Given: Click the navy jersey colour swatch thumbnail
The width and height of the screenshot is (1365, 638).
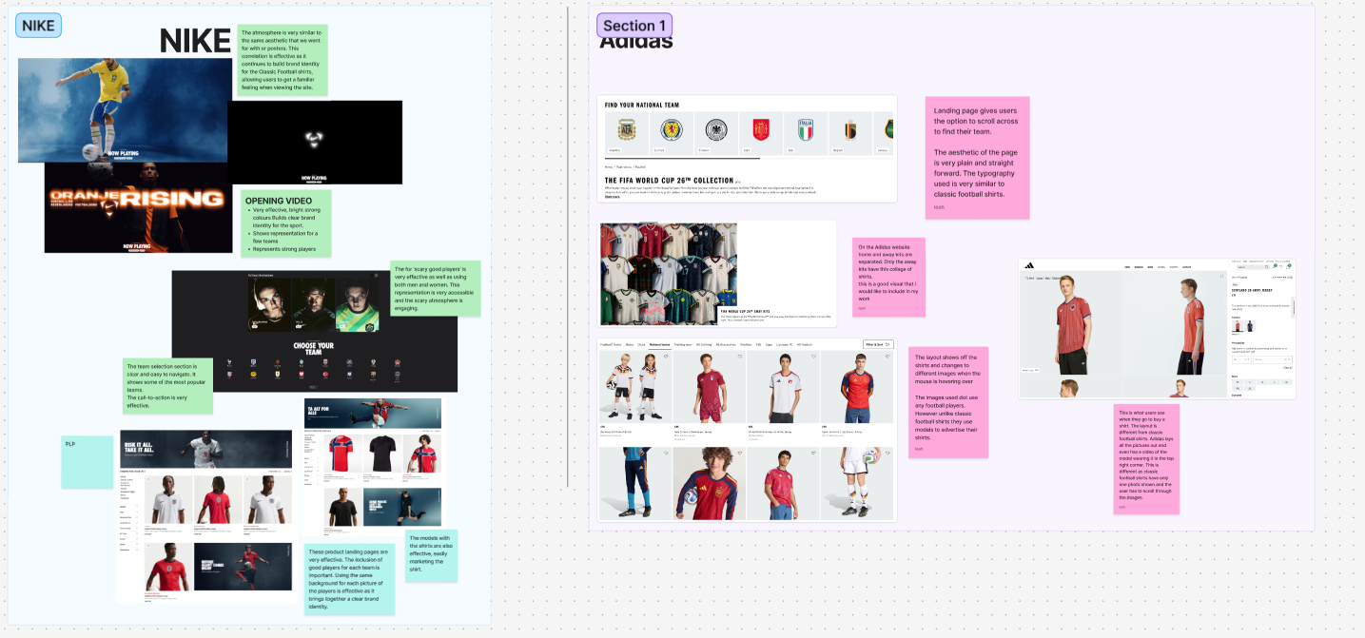Looking at the screenshot, I should pyautogui.click(x=1250, y=326).
